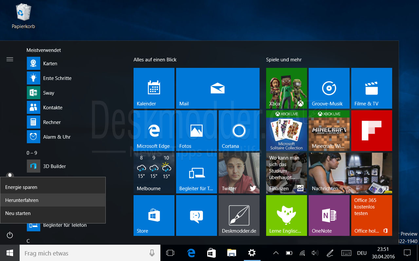The height and width of the screenshot is (261, 419).
Task: Open the Nachrichten tile
Action: [x=350, y=173]
